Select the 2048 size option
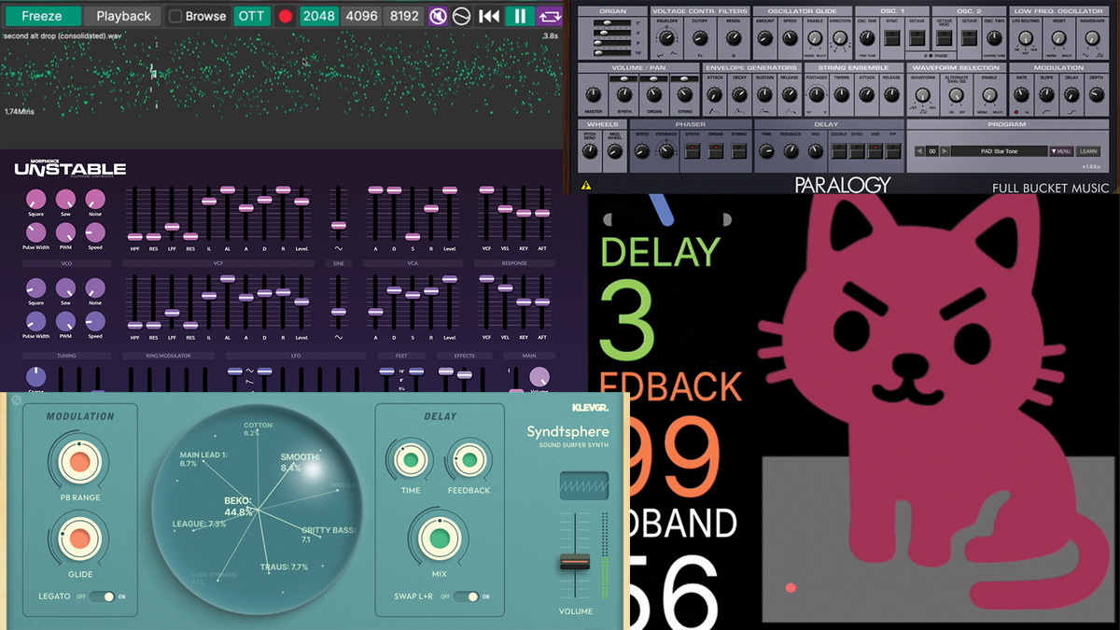 318,16
